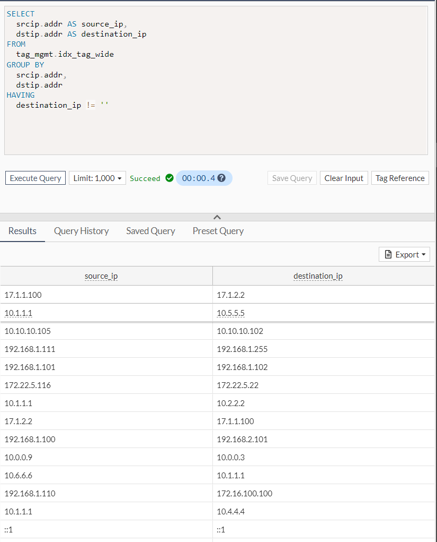Viewport: 437px width, 542px height.
Task: Select the Results tab
Action: click(x=22, y=231)
